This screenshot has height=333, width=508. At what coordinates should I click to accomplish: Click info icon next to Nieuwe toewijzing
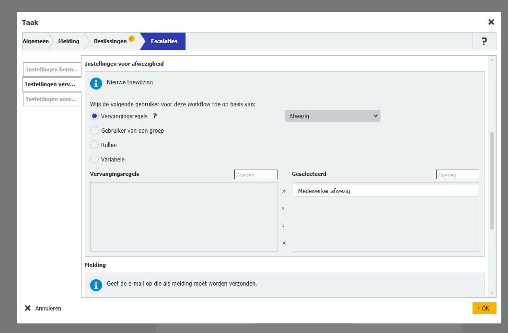coord(96,83)
